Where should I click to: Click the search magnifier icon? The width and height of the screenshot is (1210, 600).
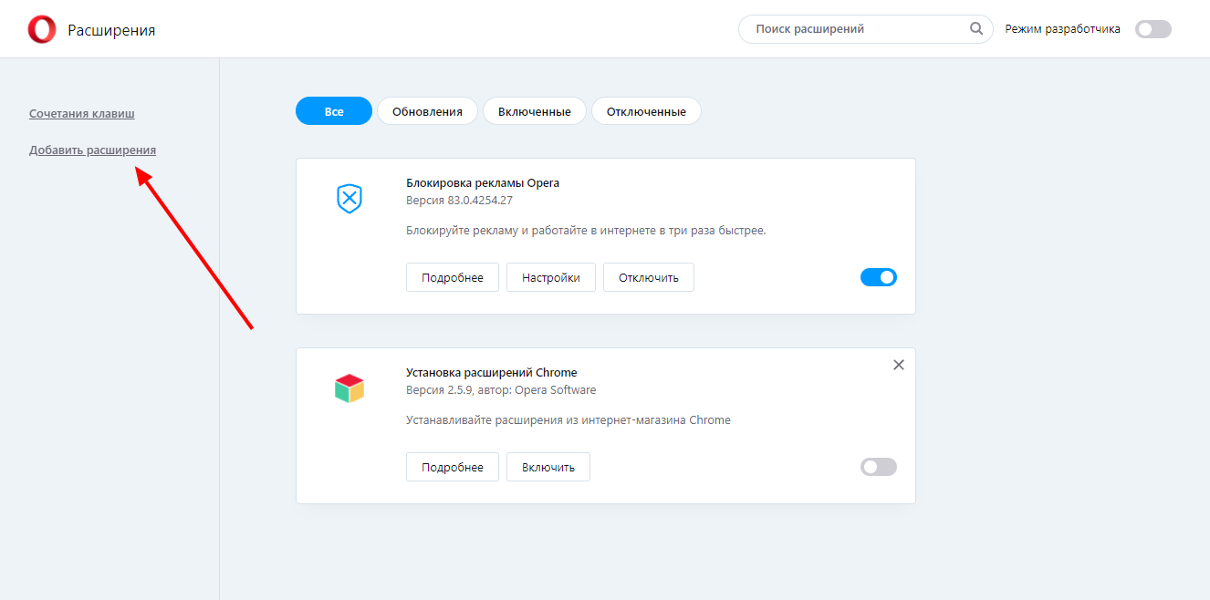(x=976, y=29)
